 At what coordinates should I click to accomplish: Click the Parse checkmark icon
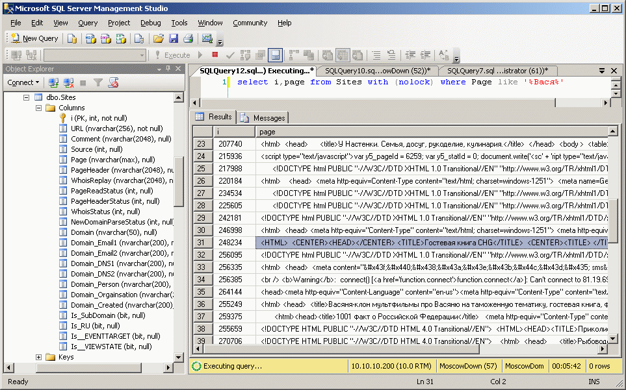(230, 55)
